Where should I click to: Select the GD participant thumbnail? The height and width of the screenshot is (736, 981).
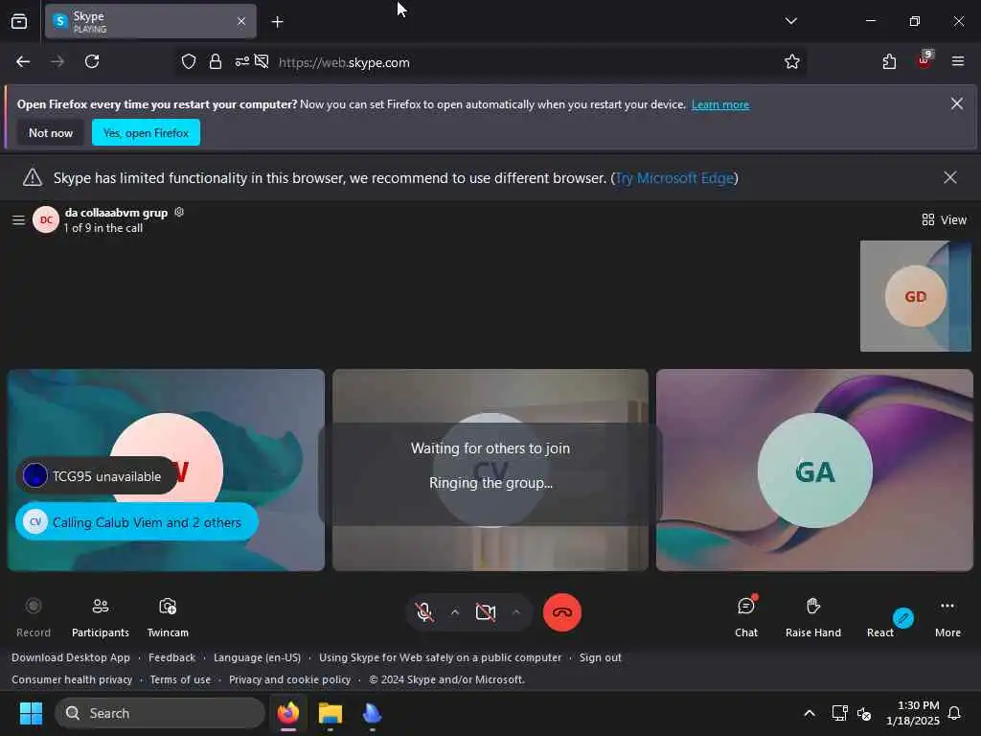pyautogui.click(x=915, y=296)
